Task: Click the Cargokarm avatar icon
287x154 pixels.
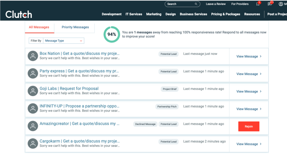Action: point(33,144)
